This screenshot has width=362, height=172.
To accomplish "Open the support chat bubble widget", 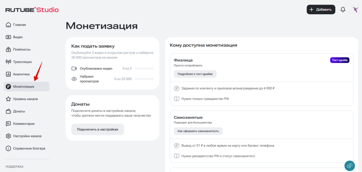I will tap(350, 166).
